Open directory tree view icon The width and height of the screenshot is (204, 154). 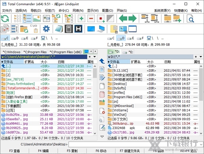click(56, 18)
